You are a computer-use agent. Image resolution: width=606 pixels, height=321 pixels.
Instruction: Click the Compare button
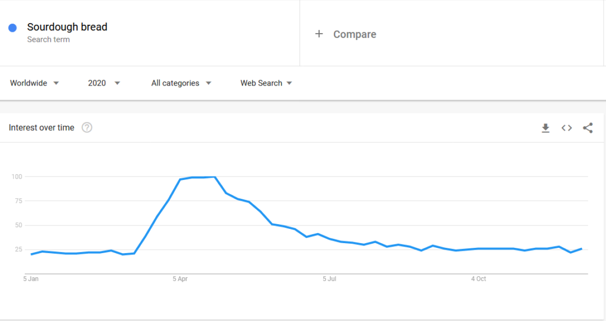[x=354, y=34]
